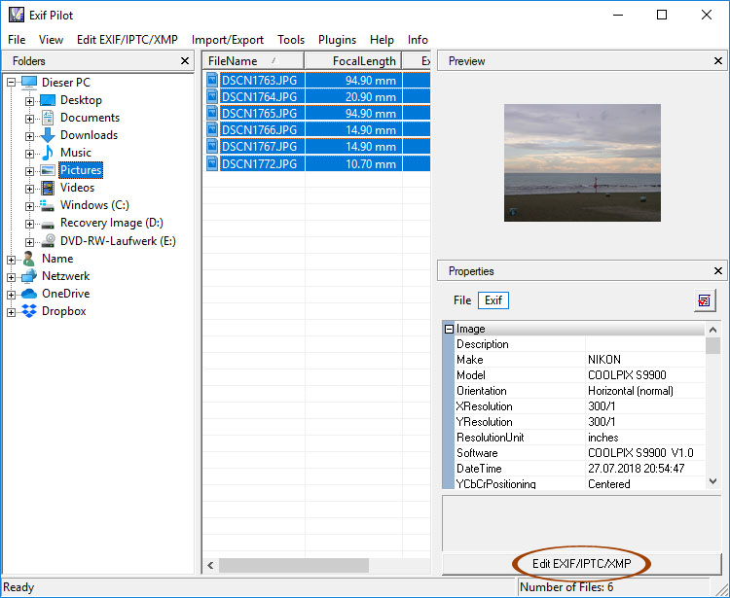Click the beach preview image

pyautogui.click(x=582, y=162)
